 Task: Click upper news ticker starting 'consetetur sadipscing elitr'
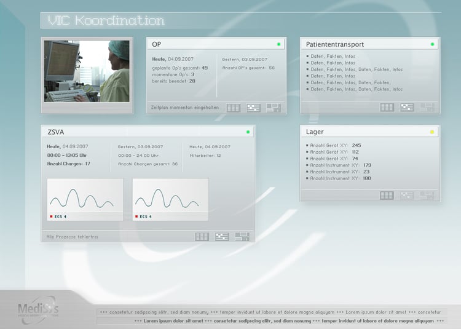(x=270, y=312)
